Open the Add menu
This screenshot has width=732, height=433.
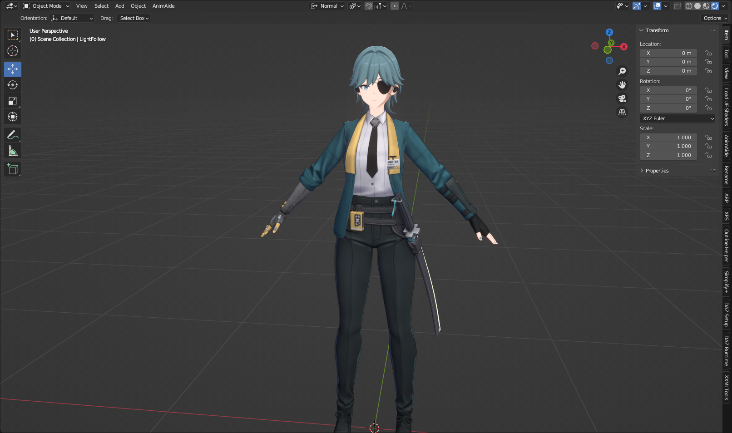(119, 6)
